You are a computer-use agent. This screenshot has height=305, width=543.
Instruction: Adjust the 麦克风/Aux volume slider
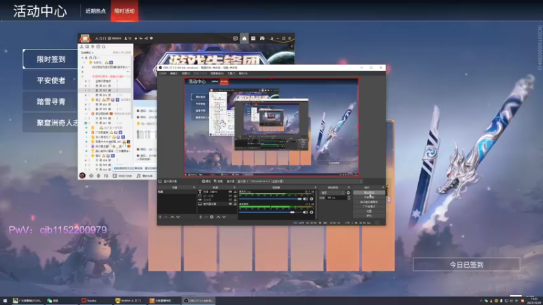[270, 199]
